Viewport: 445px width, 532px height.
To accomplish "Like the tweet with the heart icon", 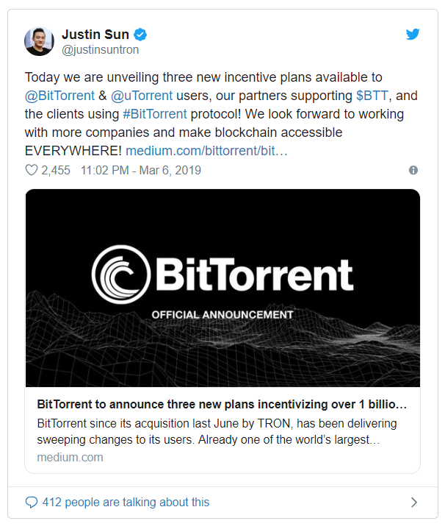I will (x=32, y=170).
